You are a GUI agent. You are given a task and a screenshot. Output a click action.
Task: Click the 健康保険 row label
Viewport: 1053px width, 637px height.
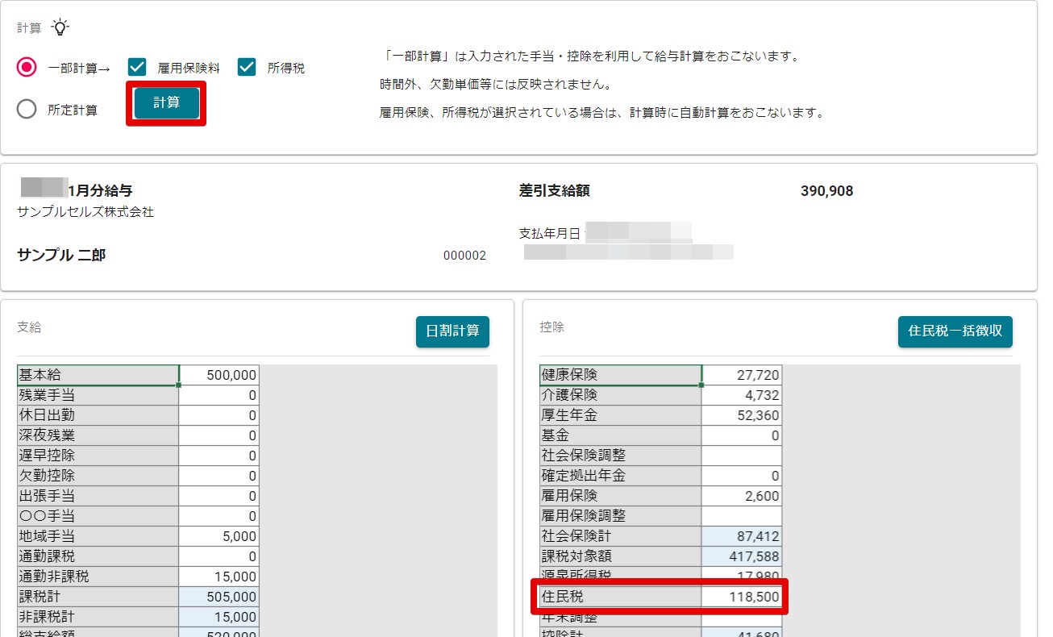[621, 375]
